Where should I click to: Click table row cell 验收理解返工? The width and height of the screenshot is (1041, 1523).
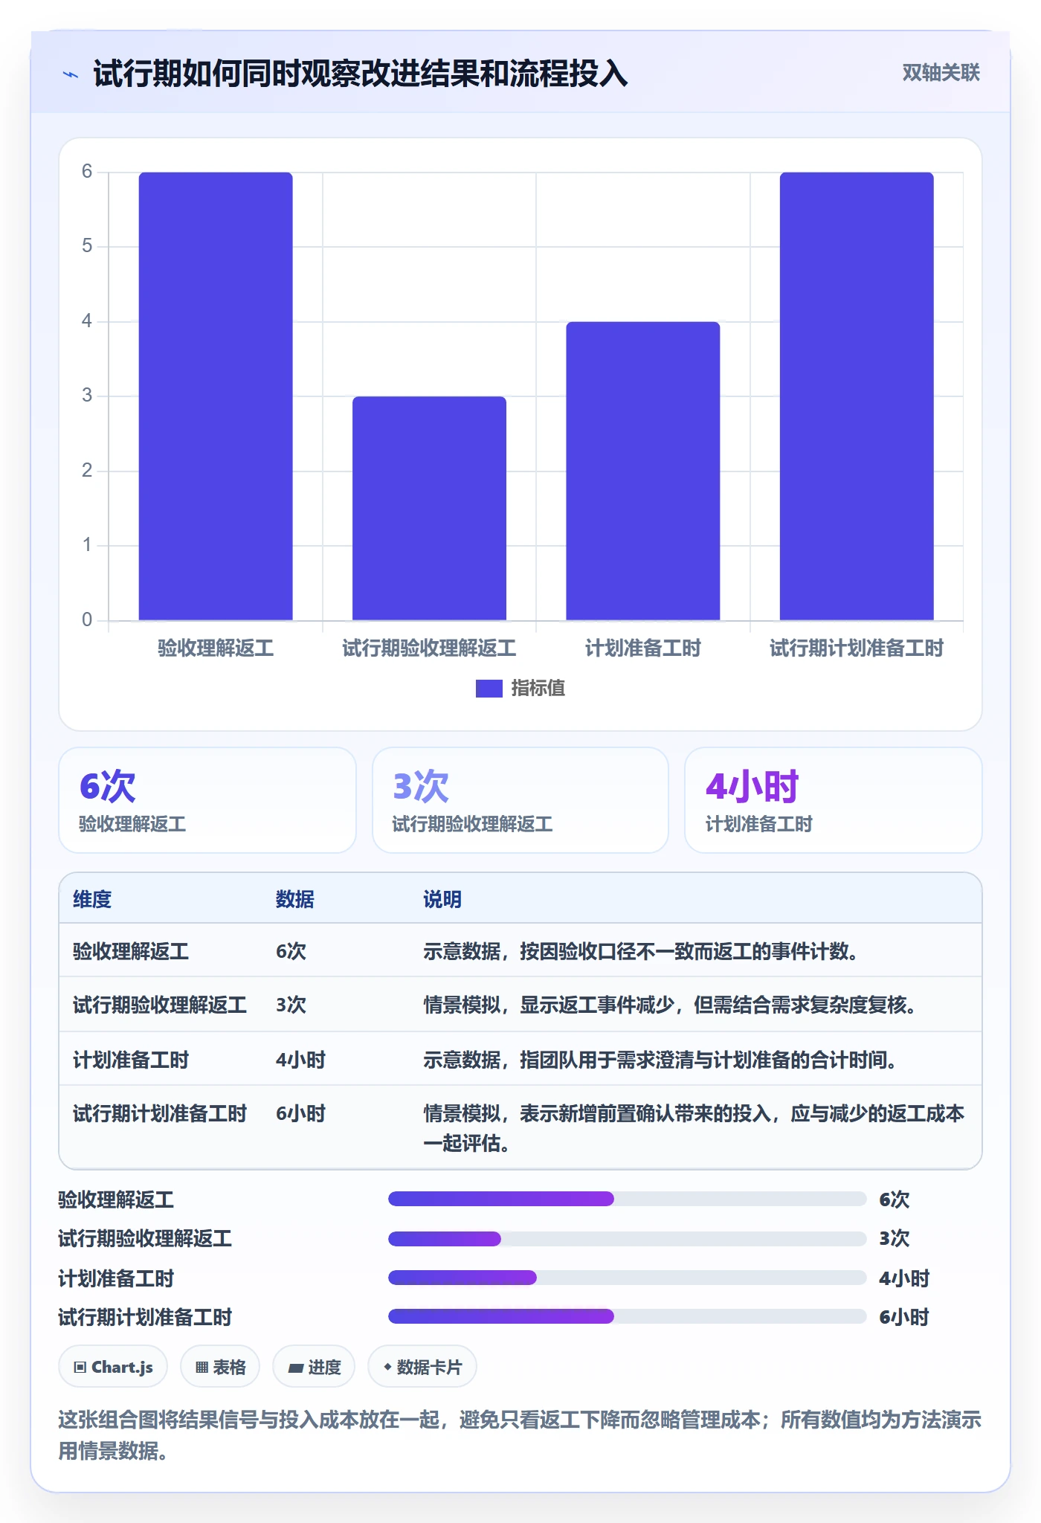tap(131, 951)
